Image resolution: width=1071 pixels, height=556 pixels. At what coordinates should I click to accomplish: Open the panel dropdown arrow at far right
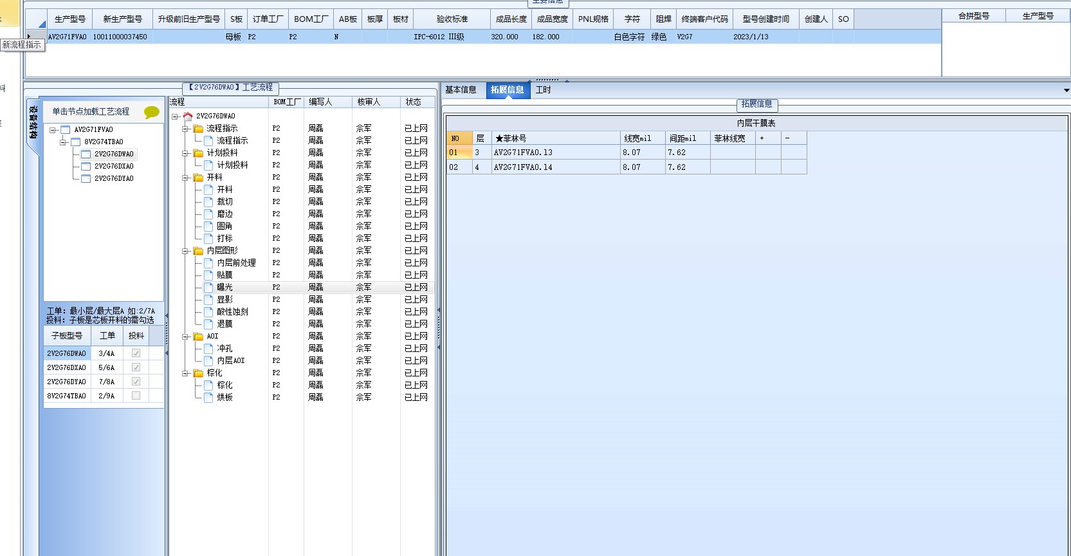click(x=1066, y=91)
